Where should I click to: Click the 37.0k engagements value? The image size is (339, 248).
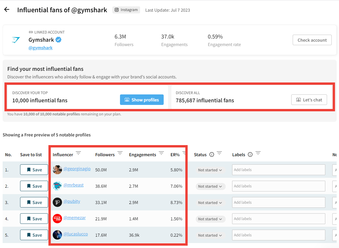pyautogui.click(x=167, y=37)
